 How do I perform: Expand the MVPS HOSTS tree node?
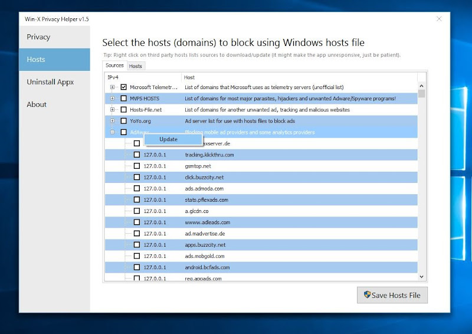[x=112, y=98]
